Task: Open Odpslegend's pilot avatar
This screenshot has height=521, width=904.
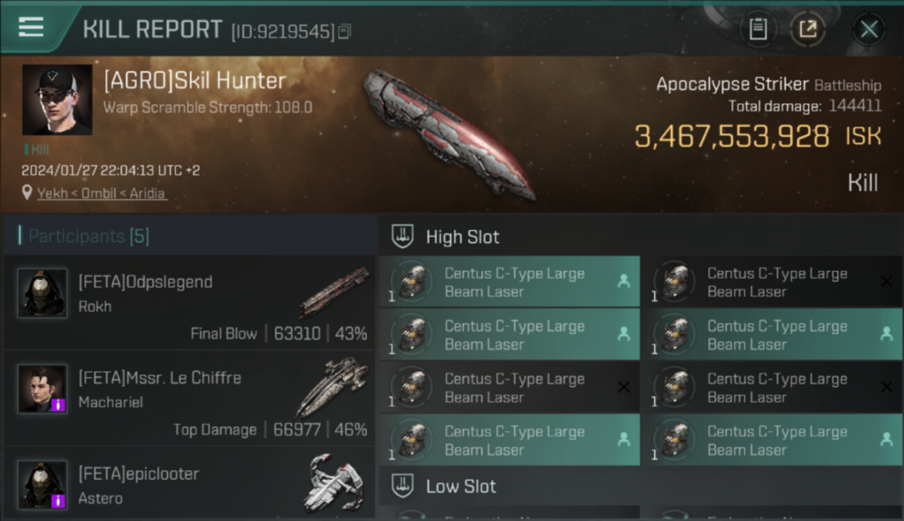Action: 42,293
